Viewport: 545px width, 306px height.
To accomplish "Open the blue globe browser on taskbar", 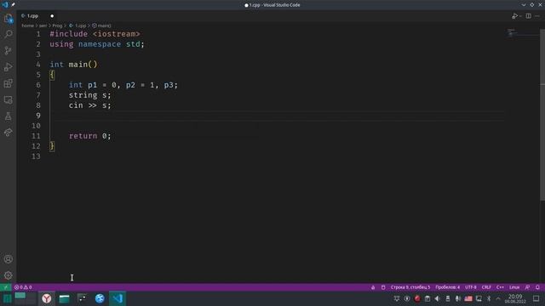I will [100, 298].
